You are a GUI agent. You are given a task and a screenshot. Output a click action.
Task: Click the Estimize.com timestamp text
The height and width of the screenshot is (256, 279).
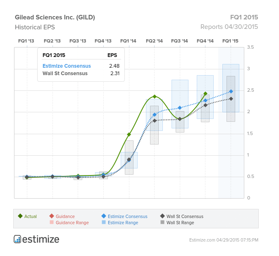[x=224, y=240]
